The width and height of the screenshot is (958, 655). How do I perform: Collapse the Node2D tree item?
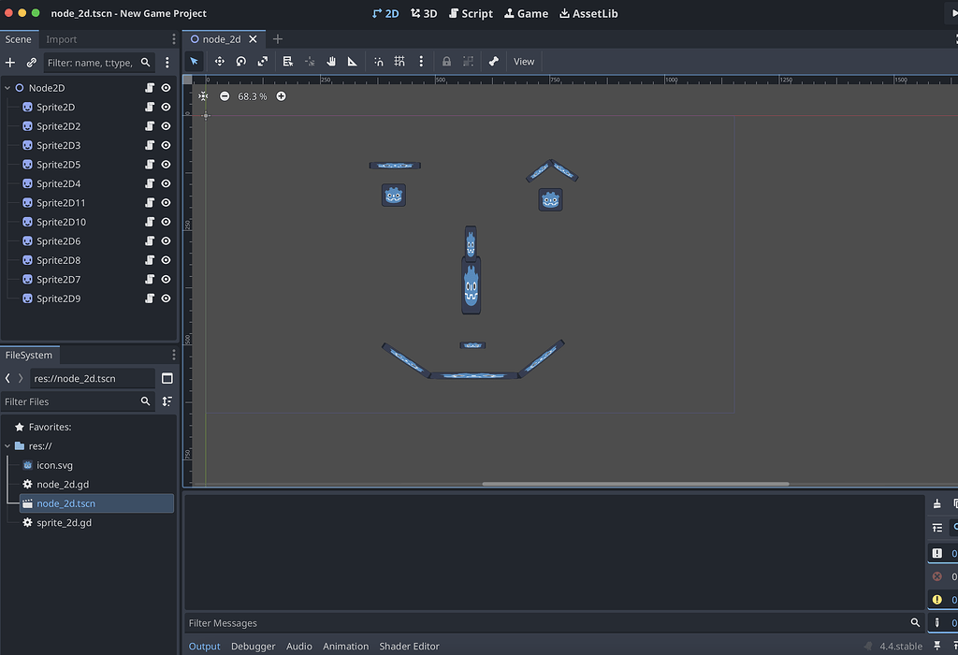coord(7,87)
